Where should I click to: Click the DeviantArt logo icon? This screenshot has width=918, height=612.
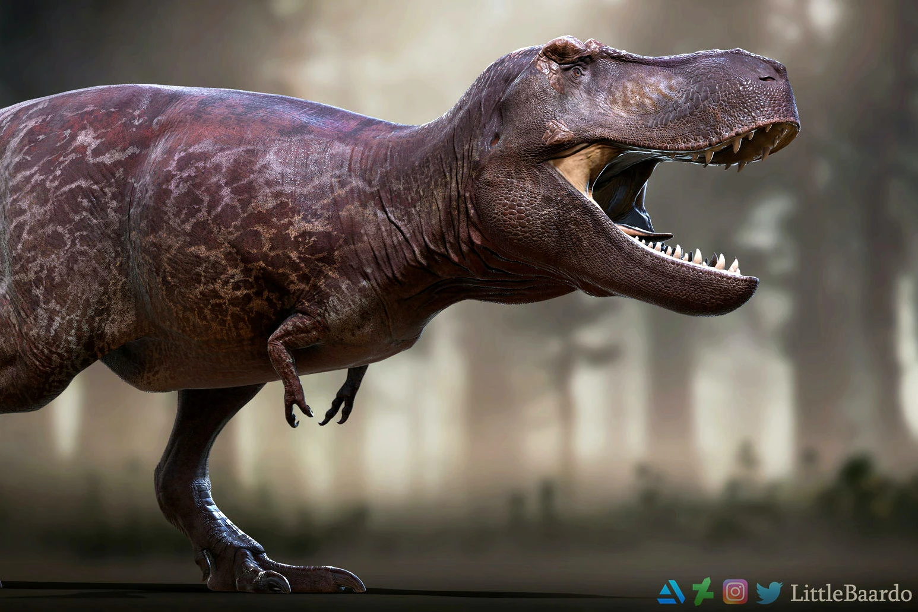pos(702,592)
